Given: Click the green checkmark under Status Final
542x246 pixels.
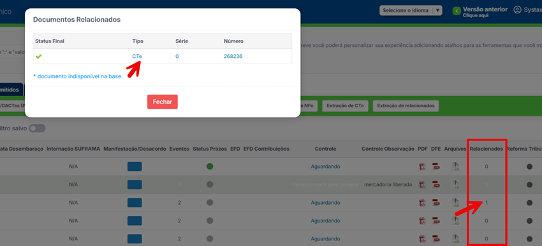Looking at the screenshot, I should 38,57.
